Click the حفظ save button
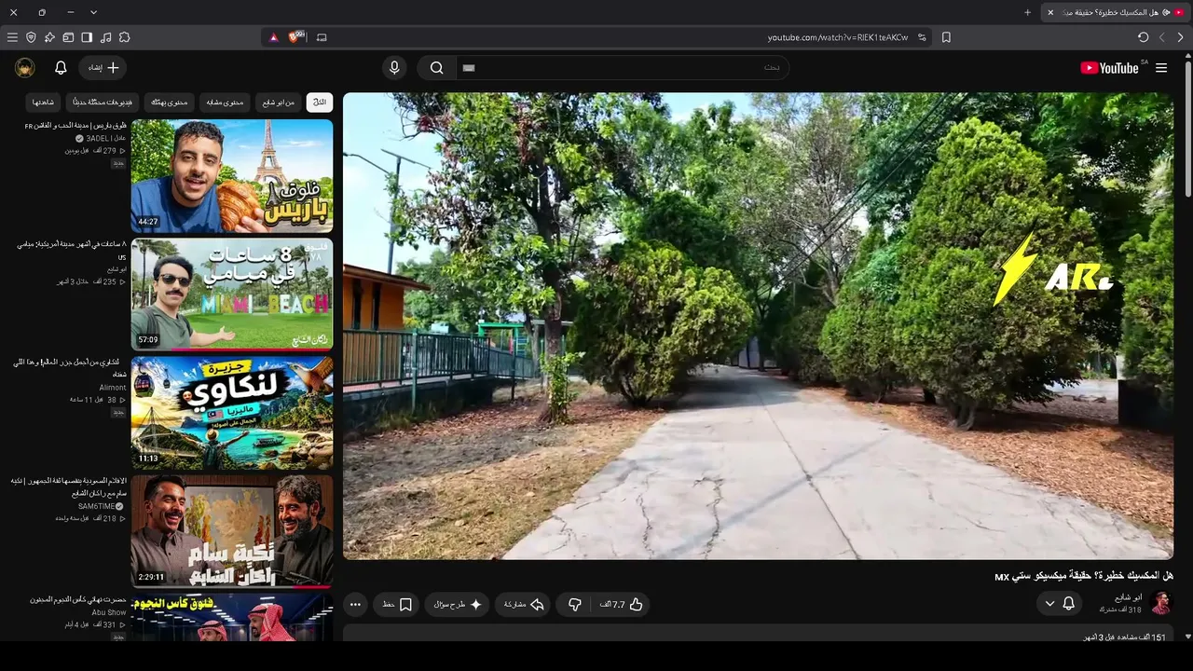Screen dimensions: 1193x671 397,605
